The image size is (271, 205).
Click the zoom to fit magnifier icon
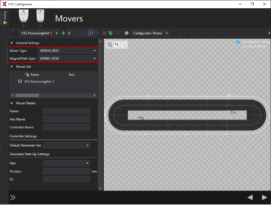(109, 45)
